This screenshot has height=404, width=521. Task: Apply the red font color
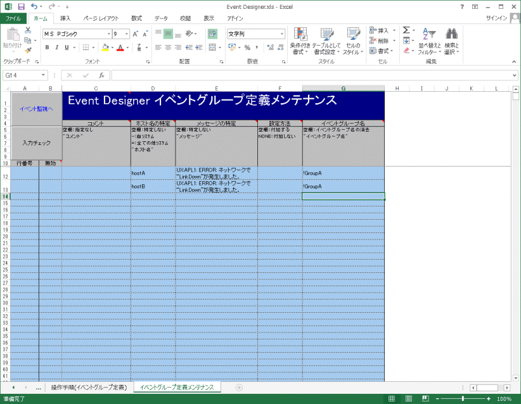click(x=120, y=47)
